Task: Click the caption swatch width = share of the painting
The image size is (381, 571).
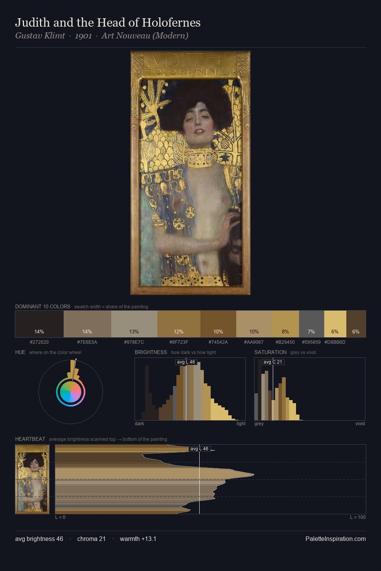Action: click(111, 307)
